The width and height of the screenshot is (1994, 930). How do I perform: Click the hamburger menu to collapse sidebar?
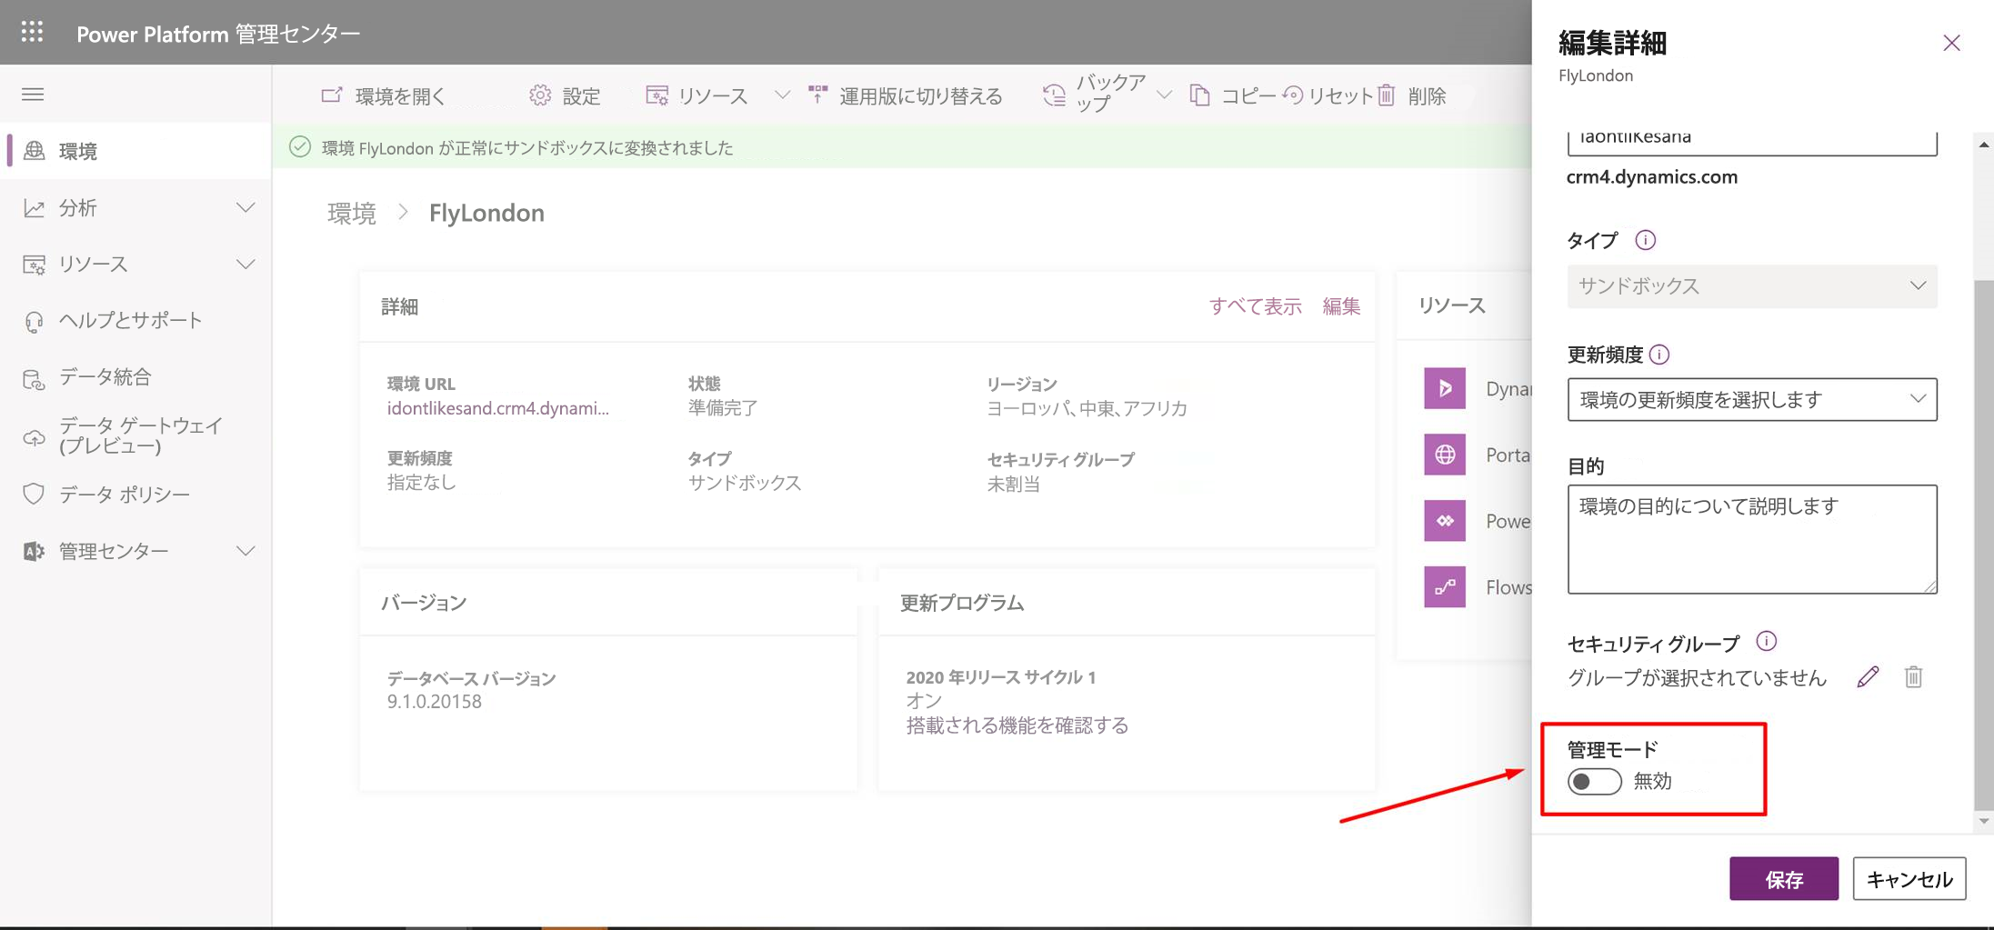click(32, 94)
